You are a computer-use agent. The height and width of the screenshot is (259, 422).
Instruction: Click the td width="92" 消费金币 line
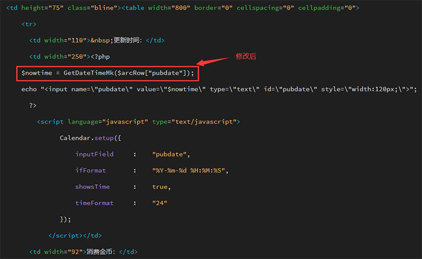[83, 252]
